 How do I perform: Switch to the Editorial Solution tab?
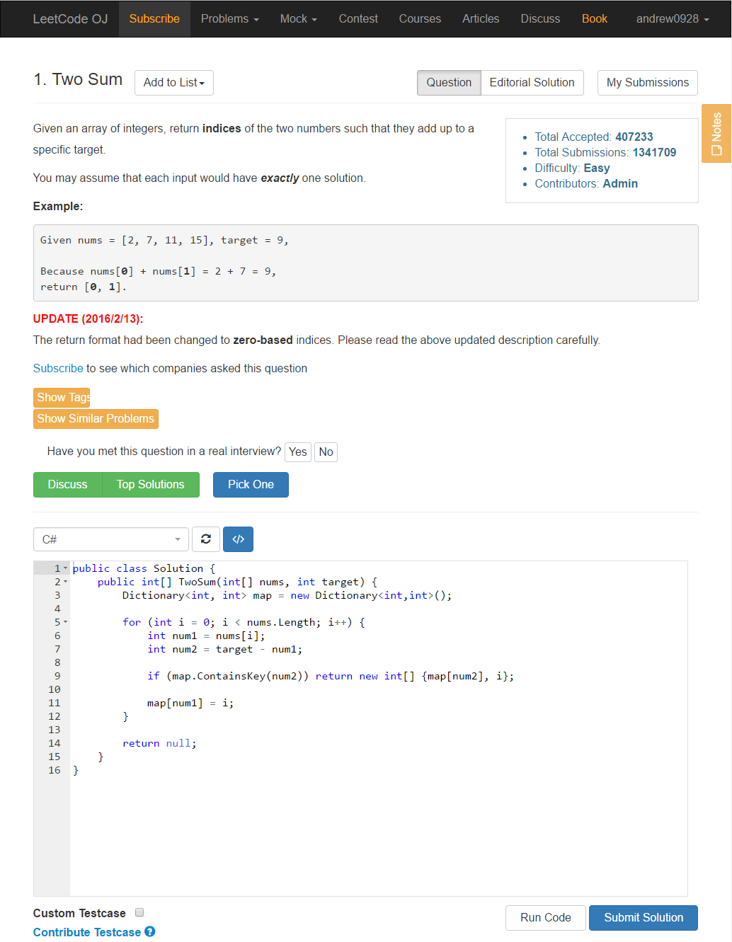[x=532, y=83]
